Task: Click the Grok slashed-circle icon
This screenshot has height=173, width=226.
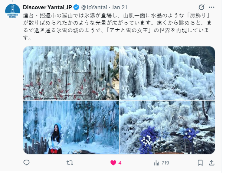Action: click(201, 7)
